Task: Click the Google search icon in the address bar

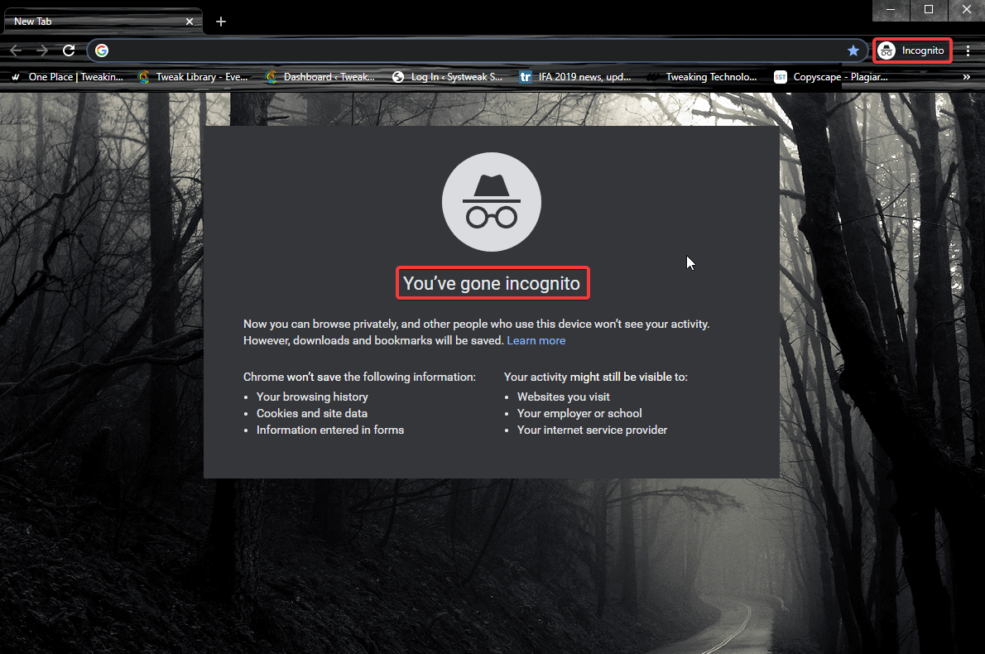Action: coord(101,50)
